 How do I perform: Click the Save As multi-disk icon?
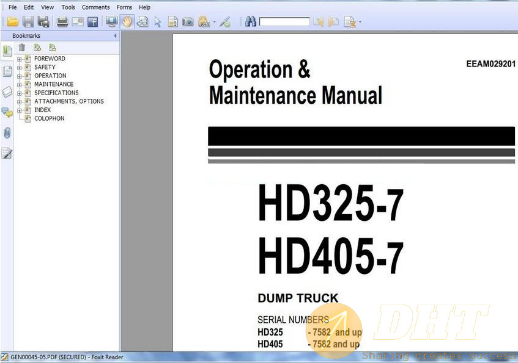[x=43, y=22]
